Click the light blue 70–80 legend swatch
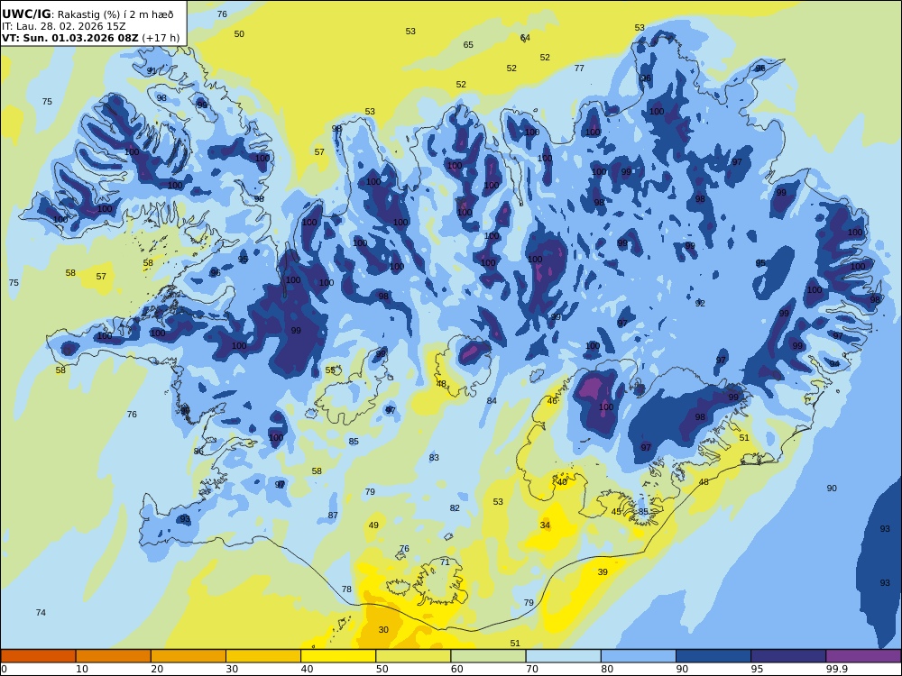902x676 pixels. 563,656
